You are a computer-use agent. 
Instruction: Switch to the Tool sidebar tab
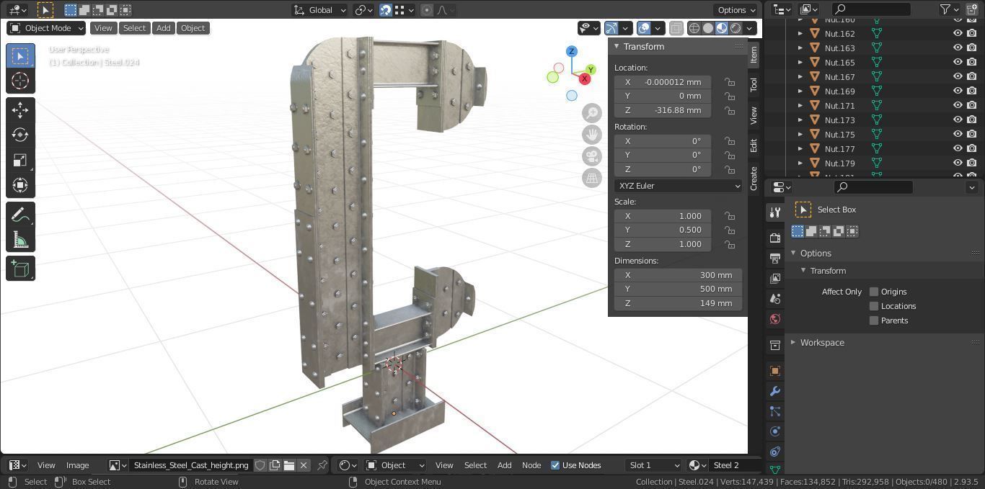pos(754,84)
